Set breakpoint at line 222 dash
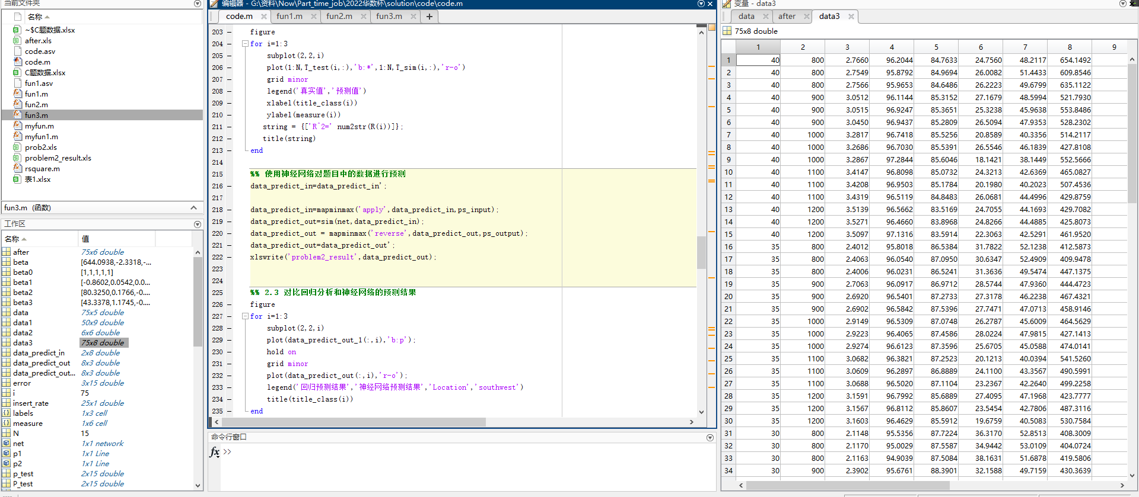Image resolution: width=1139 pixels, height=497 pixels. point(230,257)
